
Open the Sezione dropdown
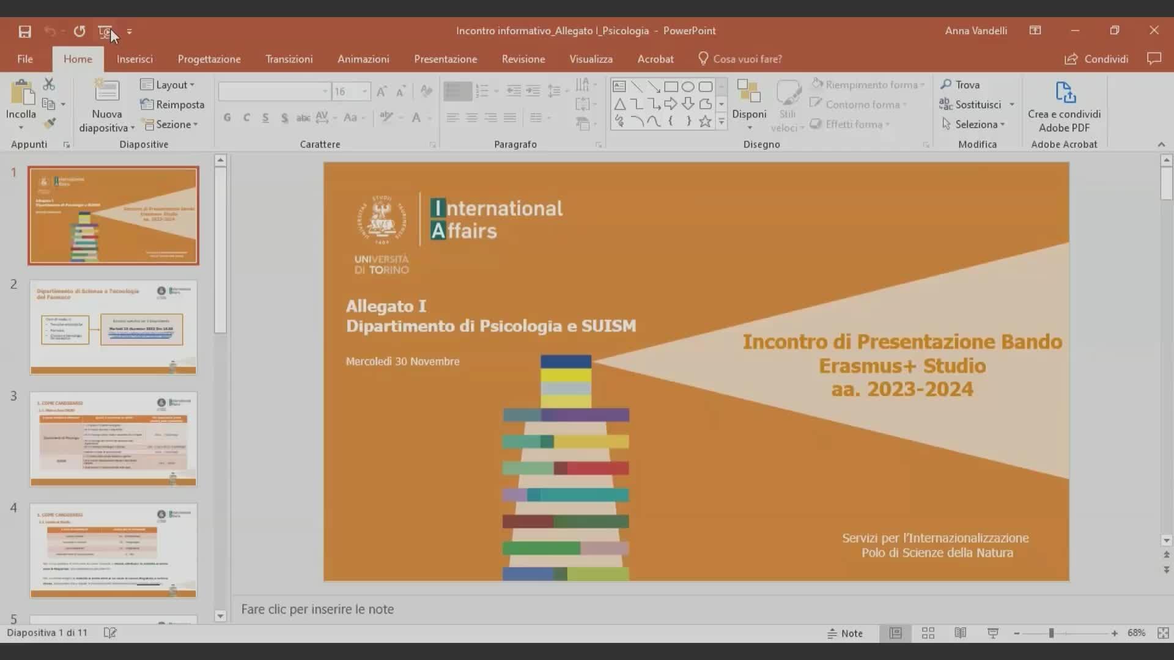(x=171, y=124)
